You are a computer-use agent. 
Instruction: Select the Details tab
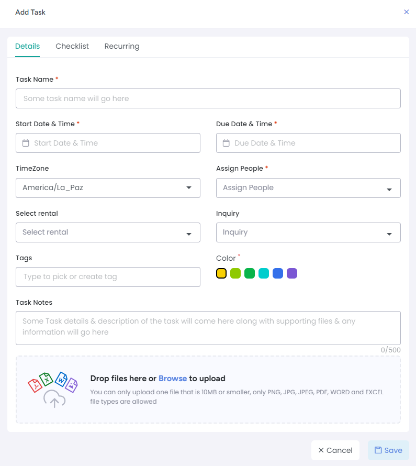point(27,46)
